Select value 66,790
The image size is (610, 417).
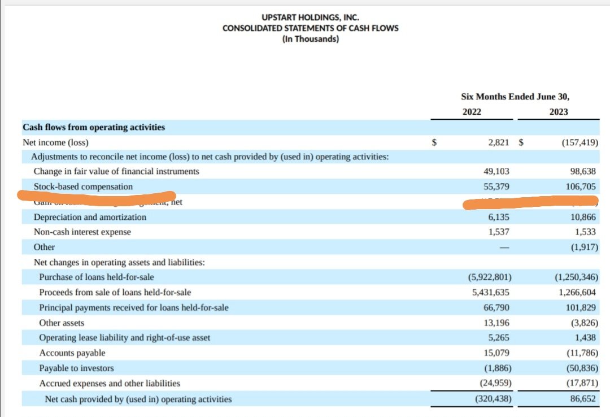[496, 307]
